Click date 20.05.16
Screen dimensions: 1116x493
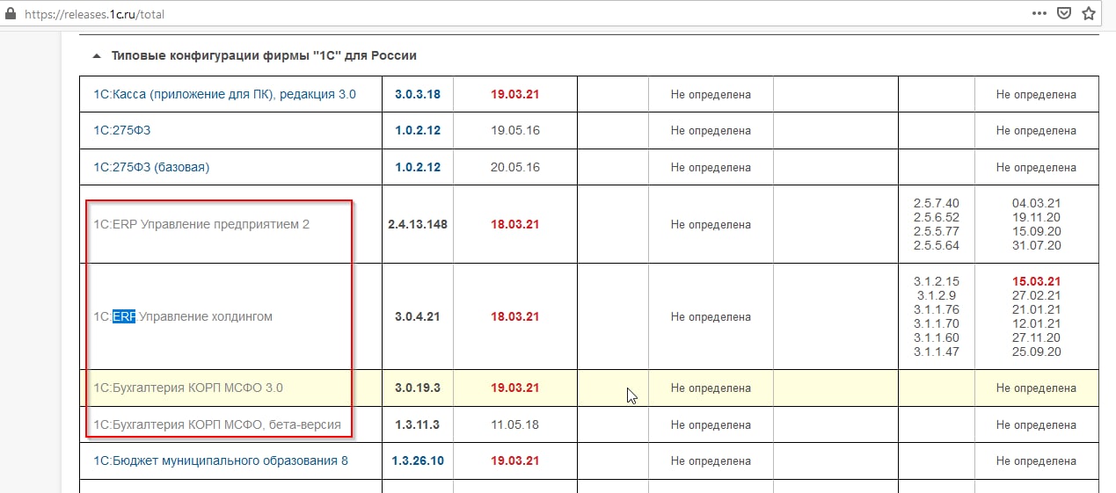click(515, 167)
